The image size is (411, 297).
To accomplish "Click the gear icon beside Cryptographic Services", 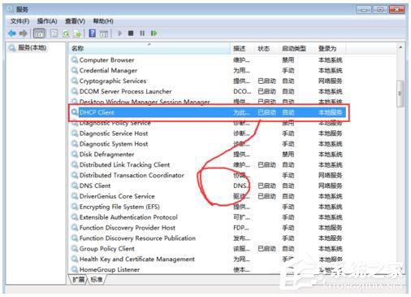I will tap(75, 81).
